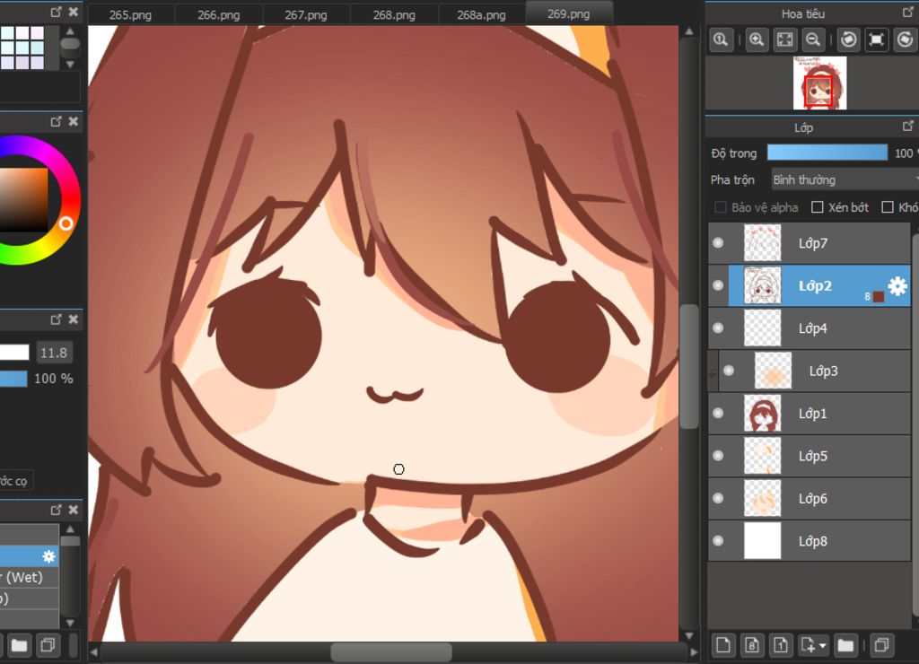Click the navigator preview thumbnail

[819, 83]
